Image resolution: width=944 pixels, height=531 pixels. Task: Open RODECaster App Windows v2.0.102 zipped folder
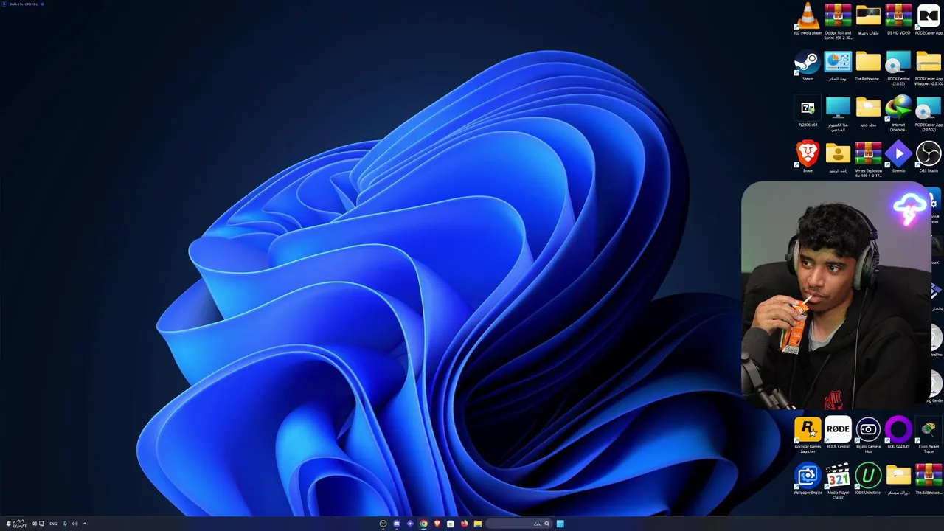(x=929, y=67)
